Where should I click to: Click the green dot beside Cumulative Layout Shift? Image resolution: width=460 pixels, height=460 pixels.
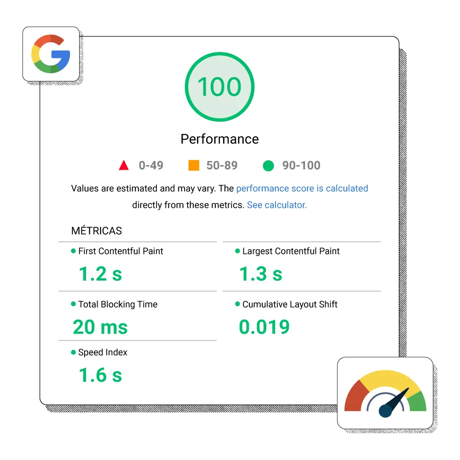(237, 304)
